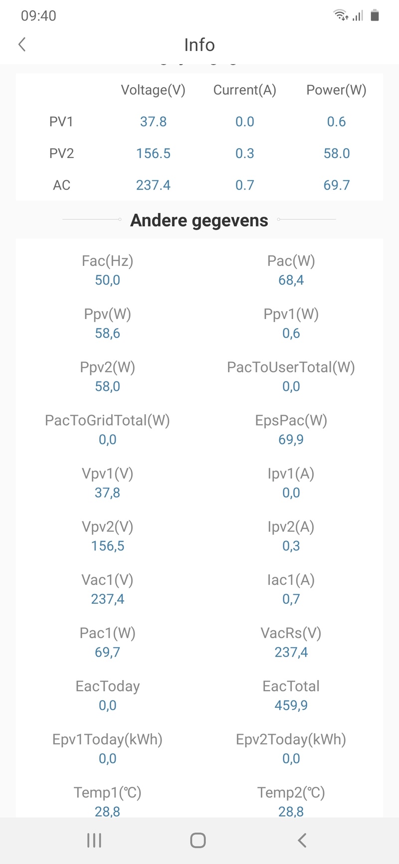
Task: Tap the Wi-Fi status icon
Action: coord(341,15)
